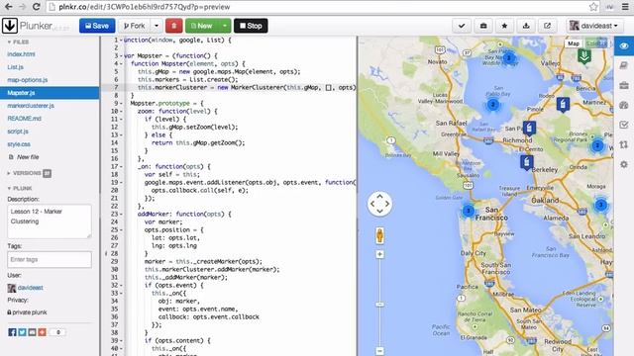Screen dimensions: 634x356
Task: Open the sidebar dashboard gauge icon
Action: click(624, 105)
